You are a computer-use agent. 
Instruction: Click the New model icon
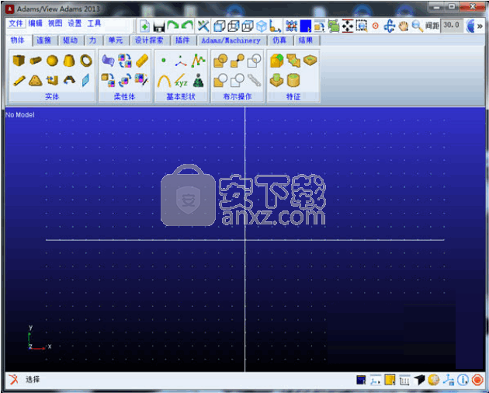point(144,26)
